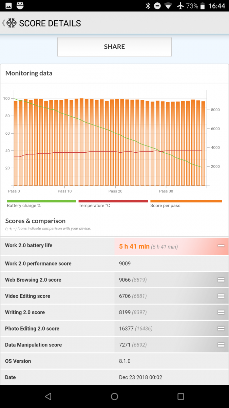Tap equals icon on Video Editing score row
Screen dimensions: 229x408
click(221, 296)
